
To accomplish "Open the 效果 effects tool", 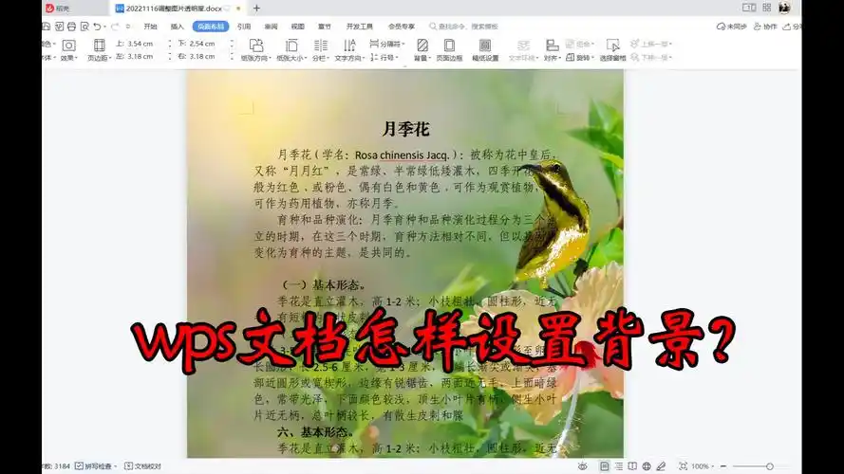I will point(68,50).
